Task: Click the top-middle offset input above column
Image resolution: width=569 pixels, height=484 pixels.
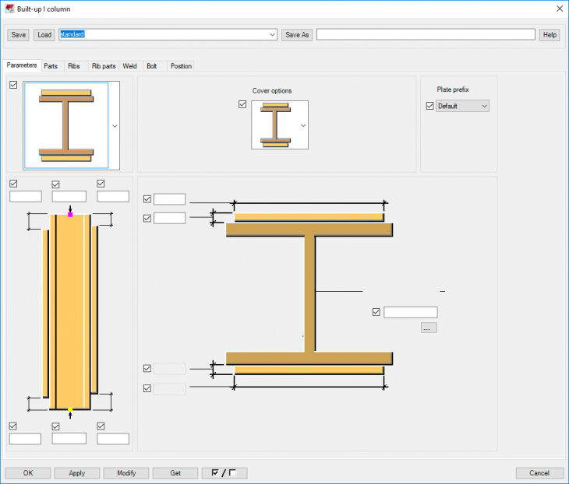Action: pyautogui.click(x=69, y=196)
